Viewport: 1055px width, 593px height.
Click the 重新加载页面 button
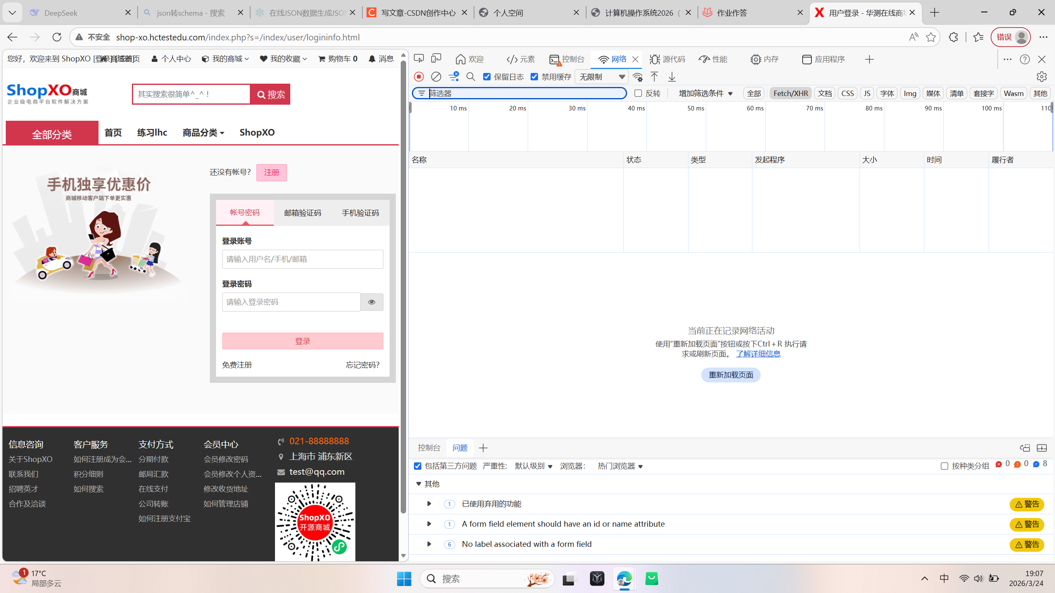[x=731, y=375]
